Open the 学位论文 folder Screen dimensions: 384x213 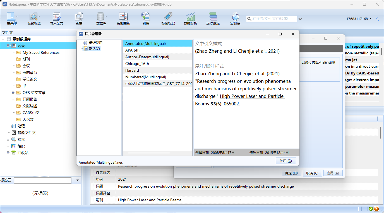coord(27,79)
